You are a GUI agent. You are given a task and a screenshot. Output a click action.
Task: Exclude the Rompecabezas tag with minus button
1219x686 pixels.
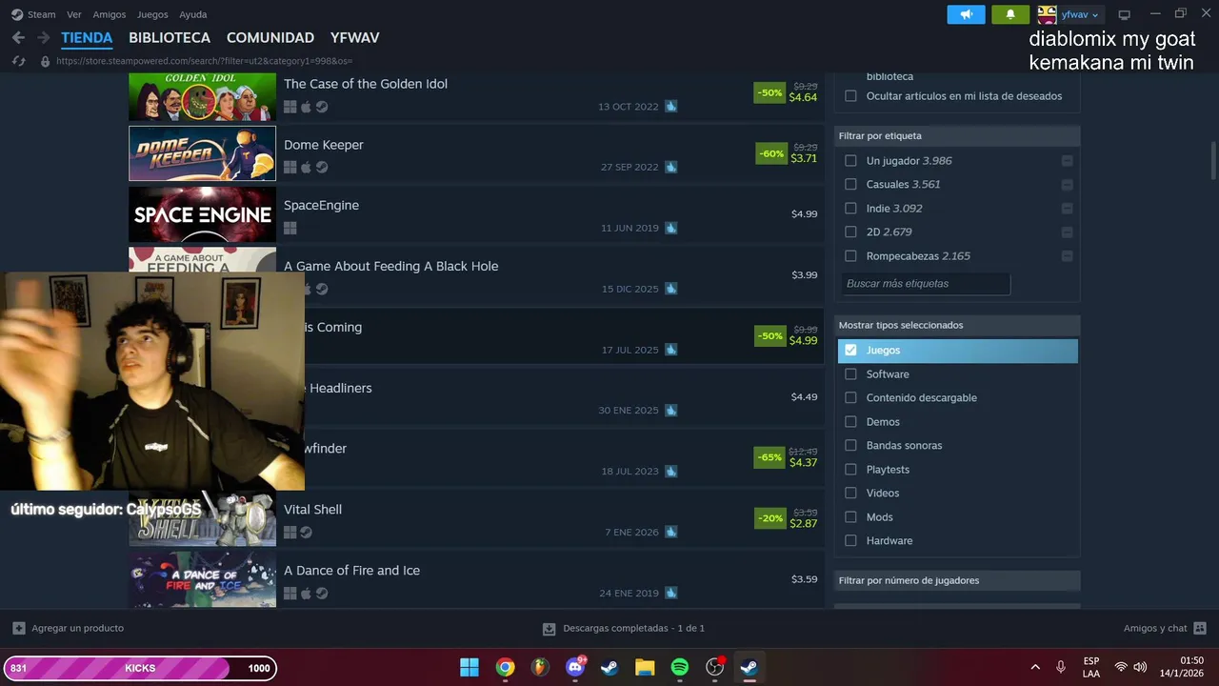pos(1067,256)
